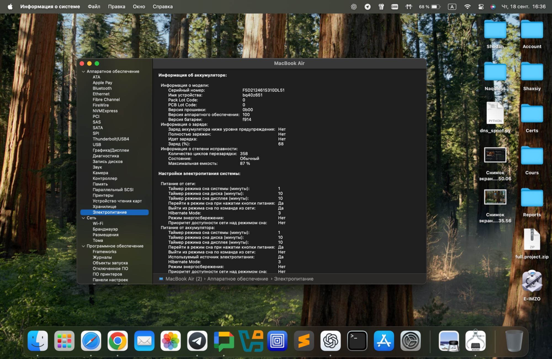Click Электропитание in the bottom path bar
Screen dimensions: 552x359
click(294, 279)
